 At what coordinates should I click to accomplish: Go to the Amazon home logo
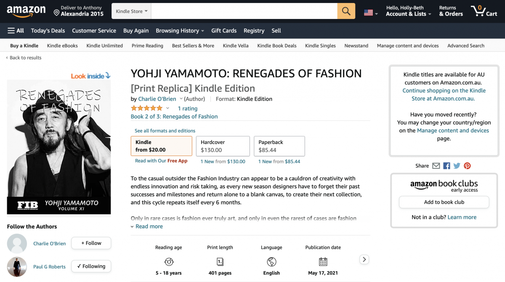pyautogui.click(x=26, y=11)
